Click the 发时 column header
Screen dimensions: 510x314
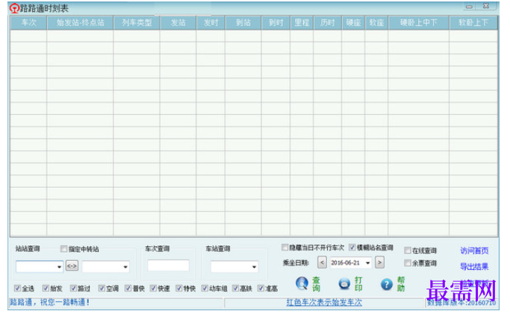tap(211, 22)
